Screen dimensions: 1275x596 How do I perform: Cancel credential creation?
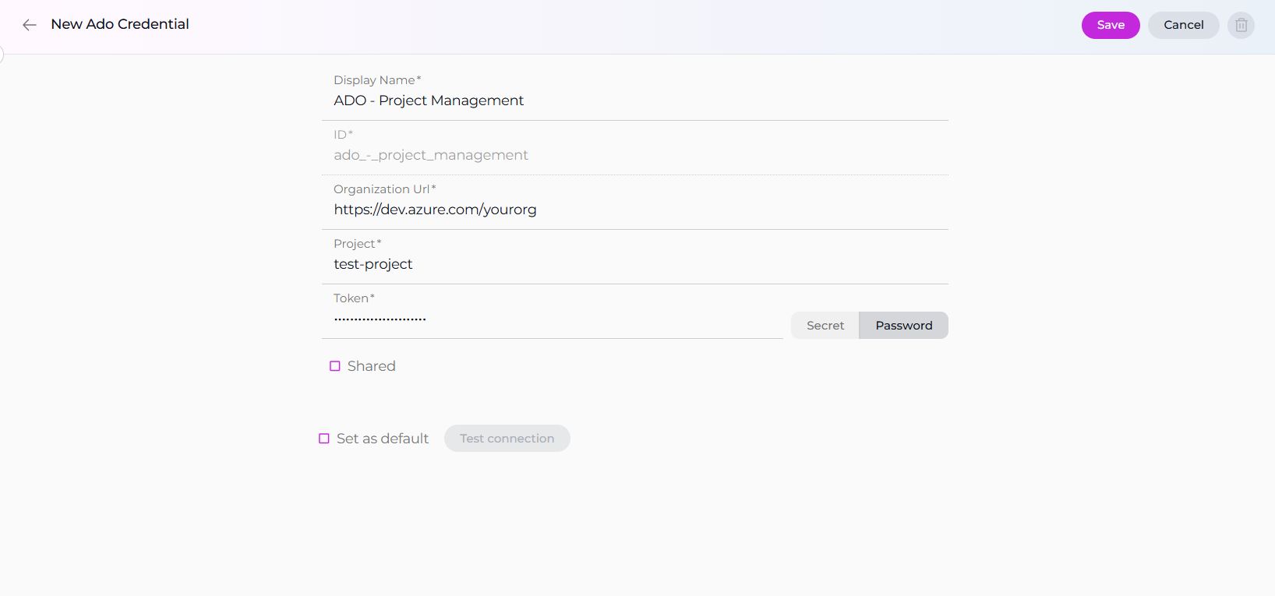pos(1183,25)
